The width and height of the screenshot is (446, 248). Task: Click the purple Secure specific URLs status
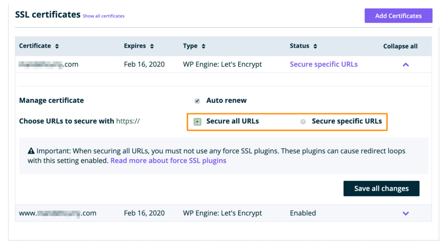324,64
